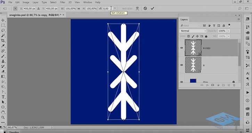Select the Gradient tool
The image size is (252, 133).
[3, 76]
